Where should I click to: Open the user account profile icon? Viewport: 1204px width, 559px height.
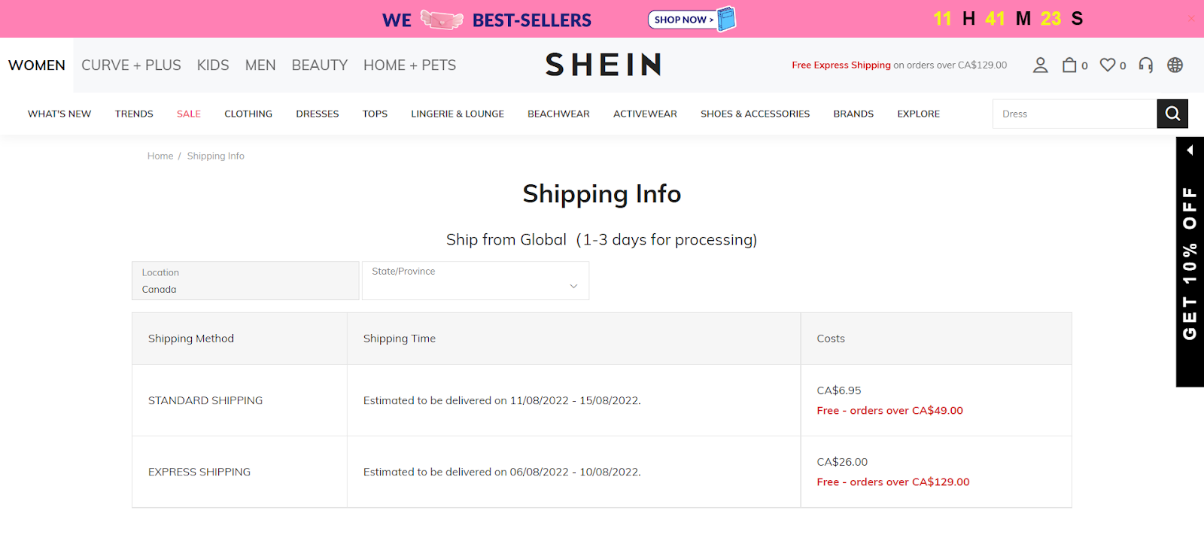tap(1040, 65)
